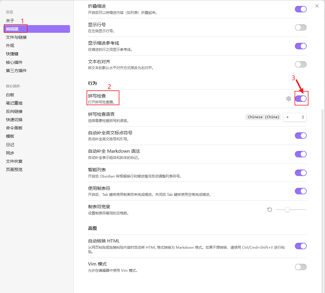Image resolution: width=325 pixels, height=293 pixels.
Task: Open 文件与链接 settings section
Action: [16, 37]
